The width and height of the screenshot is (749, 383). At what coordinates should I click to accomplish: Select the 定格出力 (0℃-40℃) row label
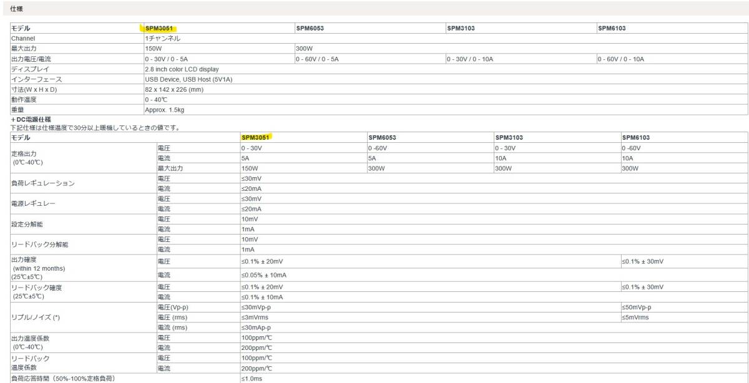click(x=27, y=158)
